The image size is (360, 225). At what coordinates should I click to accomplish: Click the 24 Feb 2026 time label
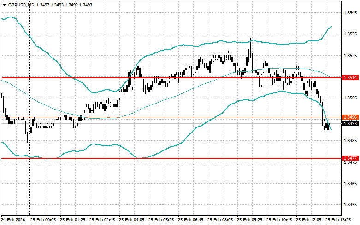click(13, 220)
